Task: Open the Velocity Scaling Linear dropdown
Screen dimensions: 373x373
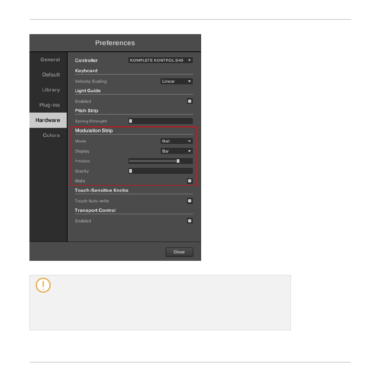Action: coord(177,81)
